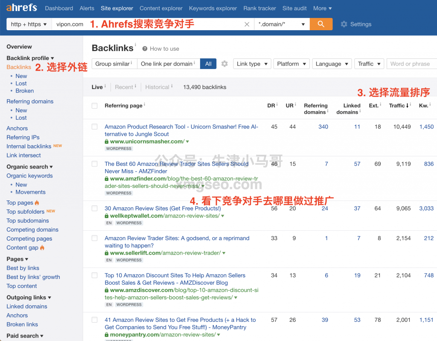Open Rank tracker in top navigation
437x341 pixels.
[260, 9]
